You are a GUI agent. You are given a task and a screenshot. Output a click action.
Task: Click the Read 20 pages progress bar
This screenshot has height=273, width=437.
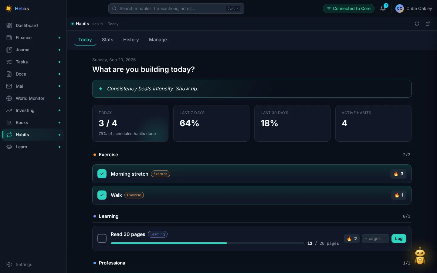[208, 243]
